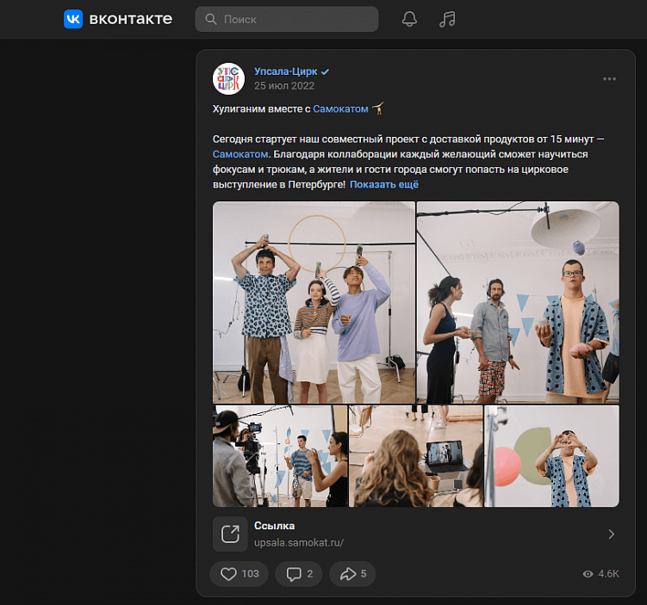This screenshot has height=605, width=647.
Task: Click the VK logo icon
Action: coord(73,19)
